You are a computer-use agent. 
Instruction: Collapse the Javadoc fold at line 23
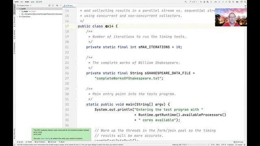pyautogui.click(x=76, y=58)
